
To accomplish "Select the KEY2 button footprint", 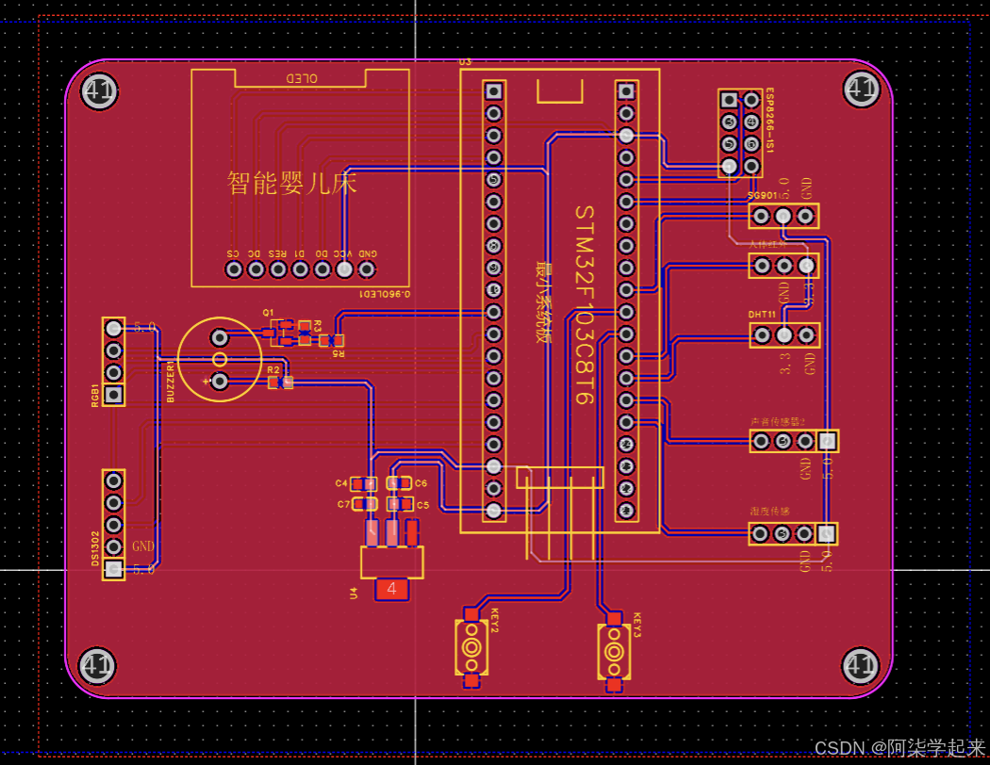I will (x=471, y=647).
